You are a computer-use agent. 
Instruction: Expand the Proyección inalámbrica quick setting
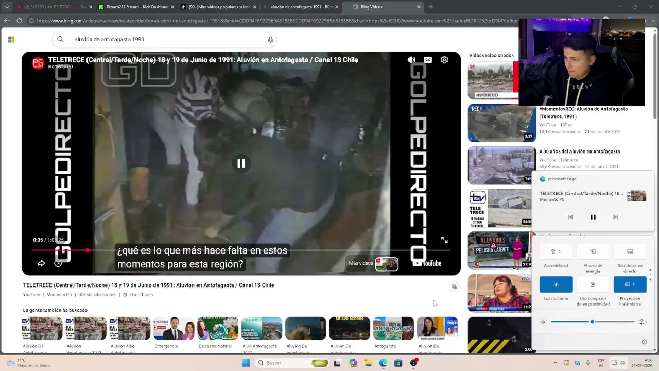[630, 284]
